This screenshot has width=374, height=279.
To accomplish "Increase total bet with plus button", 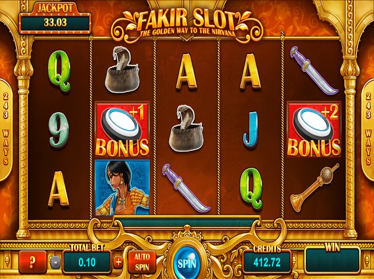I will pos(118,262).
